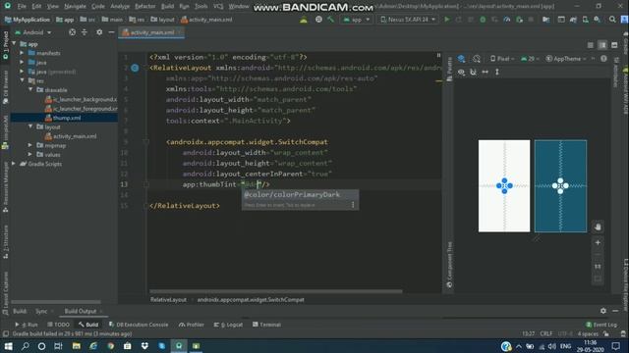Open DB Execution Console tool window
Viewport: 629px width, 353px height.
click(x=139, y=325)
